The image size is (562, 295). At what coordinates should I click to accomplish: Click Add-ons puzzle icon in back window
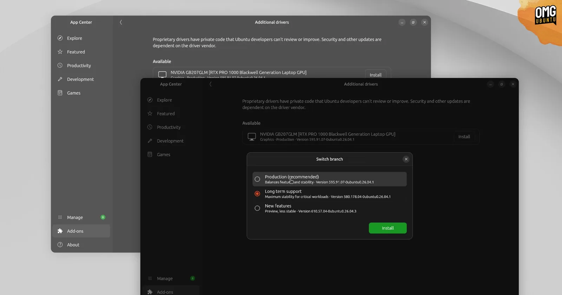[60, 231]
